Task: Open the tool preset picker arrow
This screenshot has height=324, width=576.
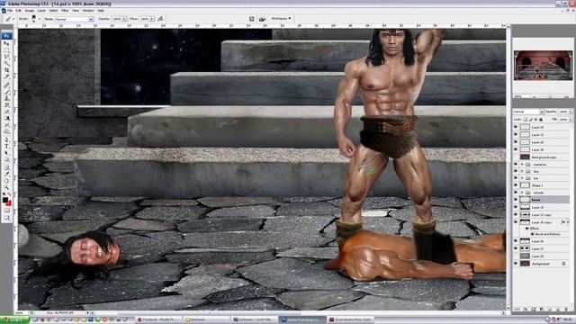Action: (x=13, y=19)
